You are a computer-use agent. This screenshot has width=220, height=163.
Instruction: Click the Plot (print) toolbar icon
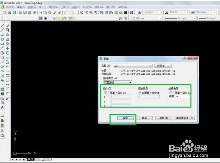(20, 13)
